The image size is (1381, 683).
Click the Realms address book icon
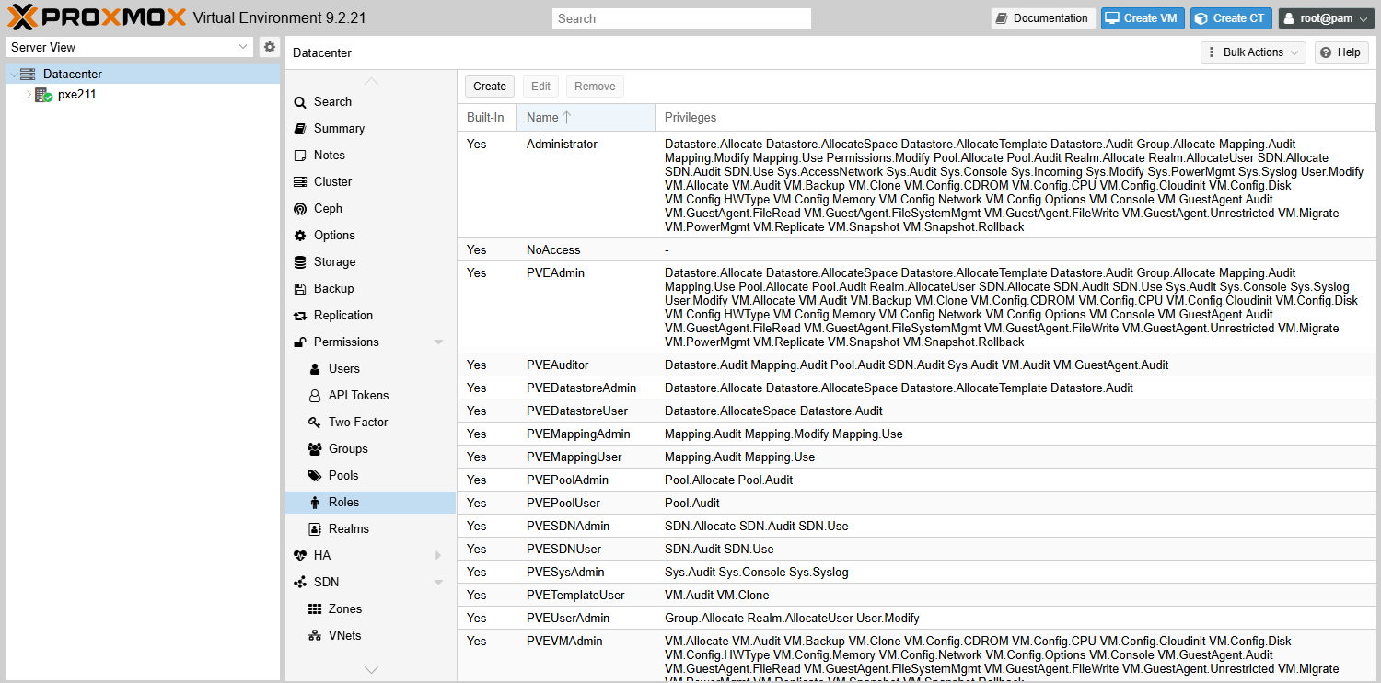pyautogui.click(x=315, y=528)
